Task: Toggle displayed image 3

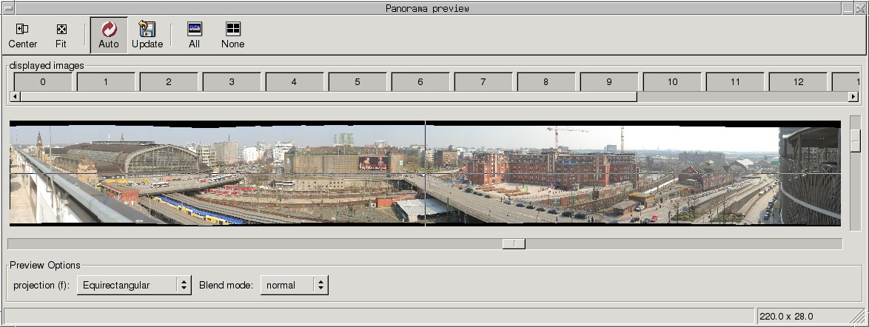Action: pyautogui.click(x=231, y=81)
